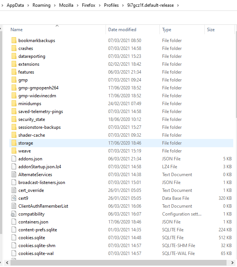Image resolution: width=237 pixels, height=267 pixels.
Task: Click the storage folder icon
Action: 14,143
